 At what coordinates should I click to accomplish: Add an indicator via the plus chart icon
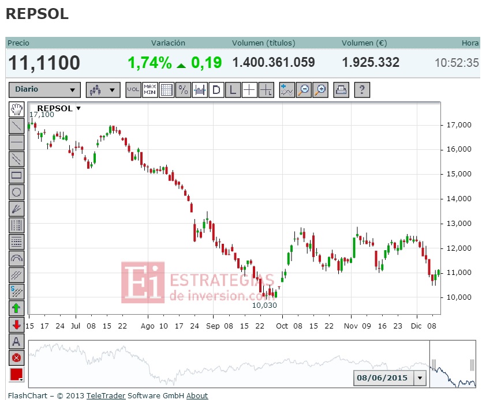coord(287,90)
